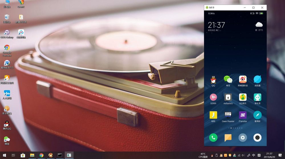The height and width of the screenshot is (159, 285).
Task: Select the orange Huorong security desktop shortcut
Action: click(x=7, y=80)
